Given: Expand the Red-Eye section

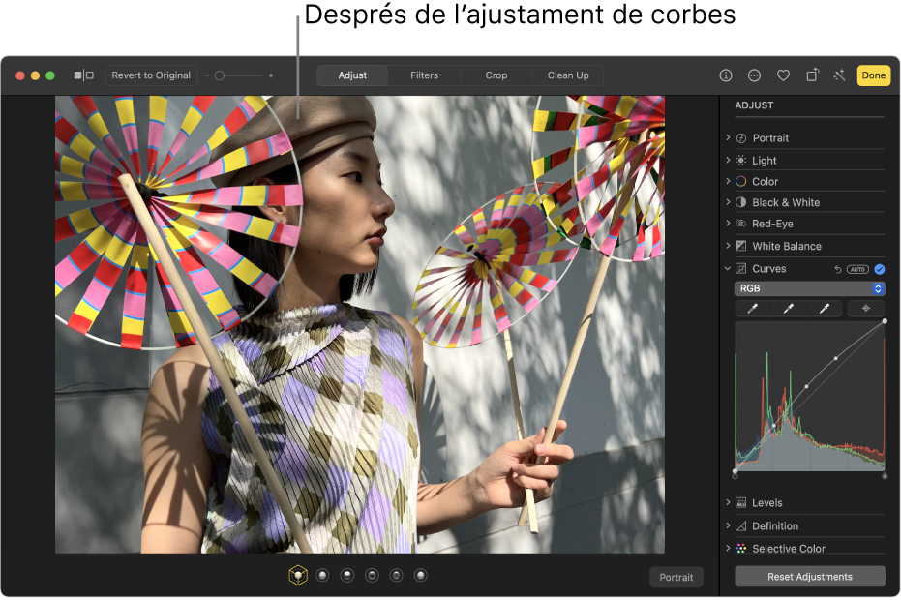Looking at the screenshot, I should click(x=728, y=223).
